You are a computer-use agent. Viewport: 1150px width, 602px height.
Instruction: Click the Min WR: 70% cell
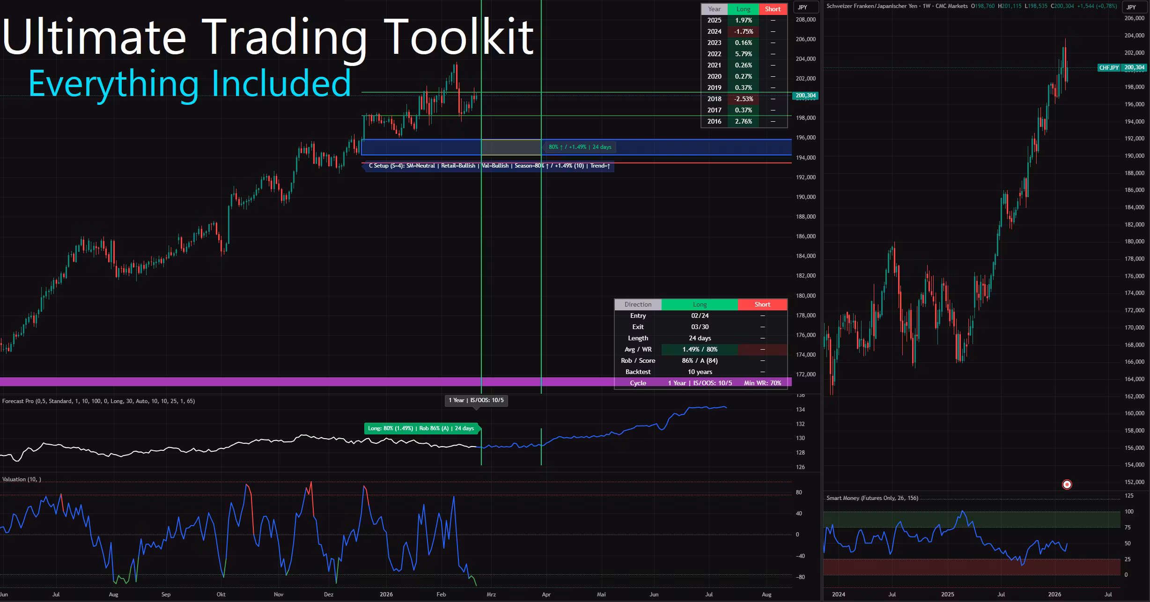pyautogui.click(x=762, y=383)
